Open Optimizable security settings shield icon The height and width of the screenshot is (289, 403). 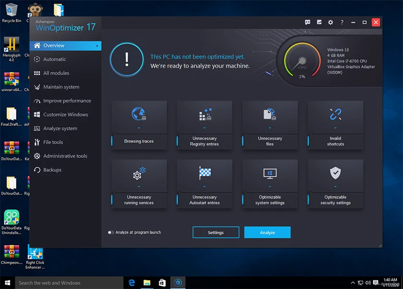click(x=335, y=173)
